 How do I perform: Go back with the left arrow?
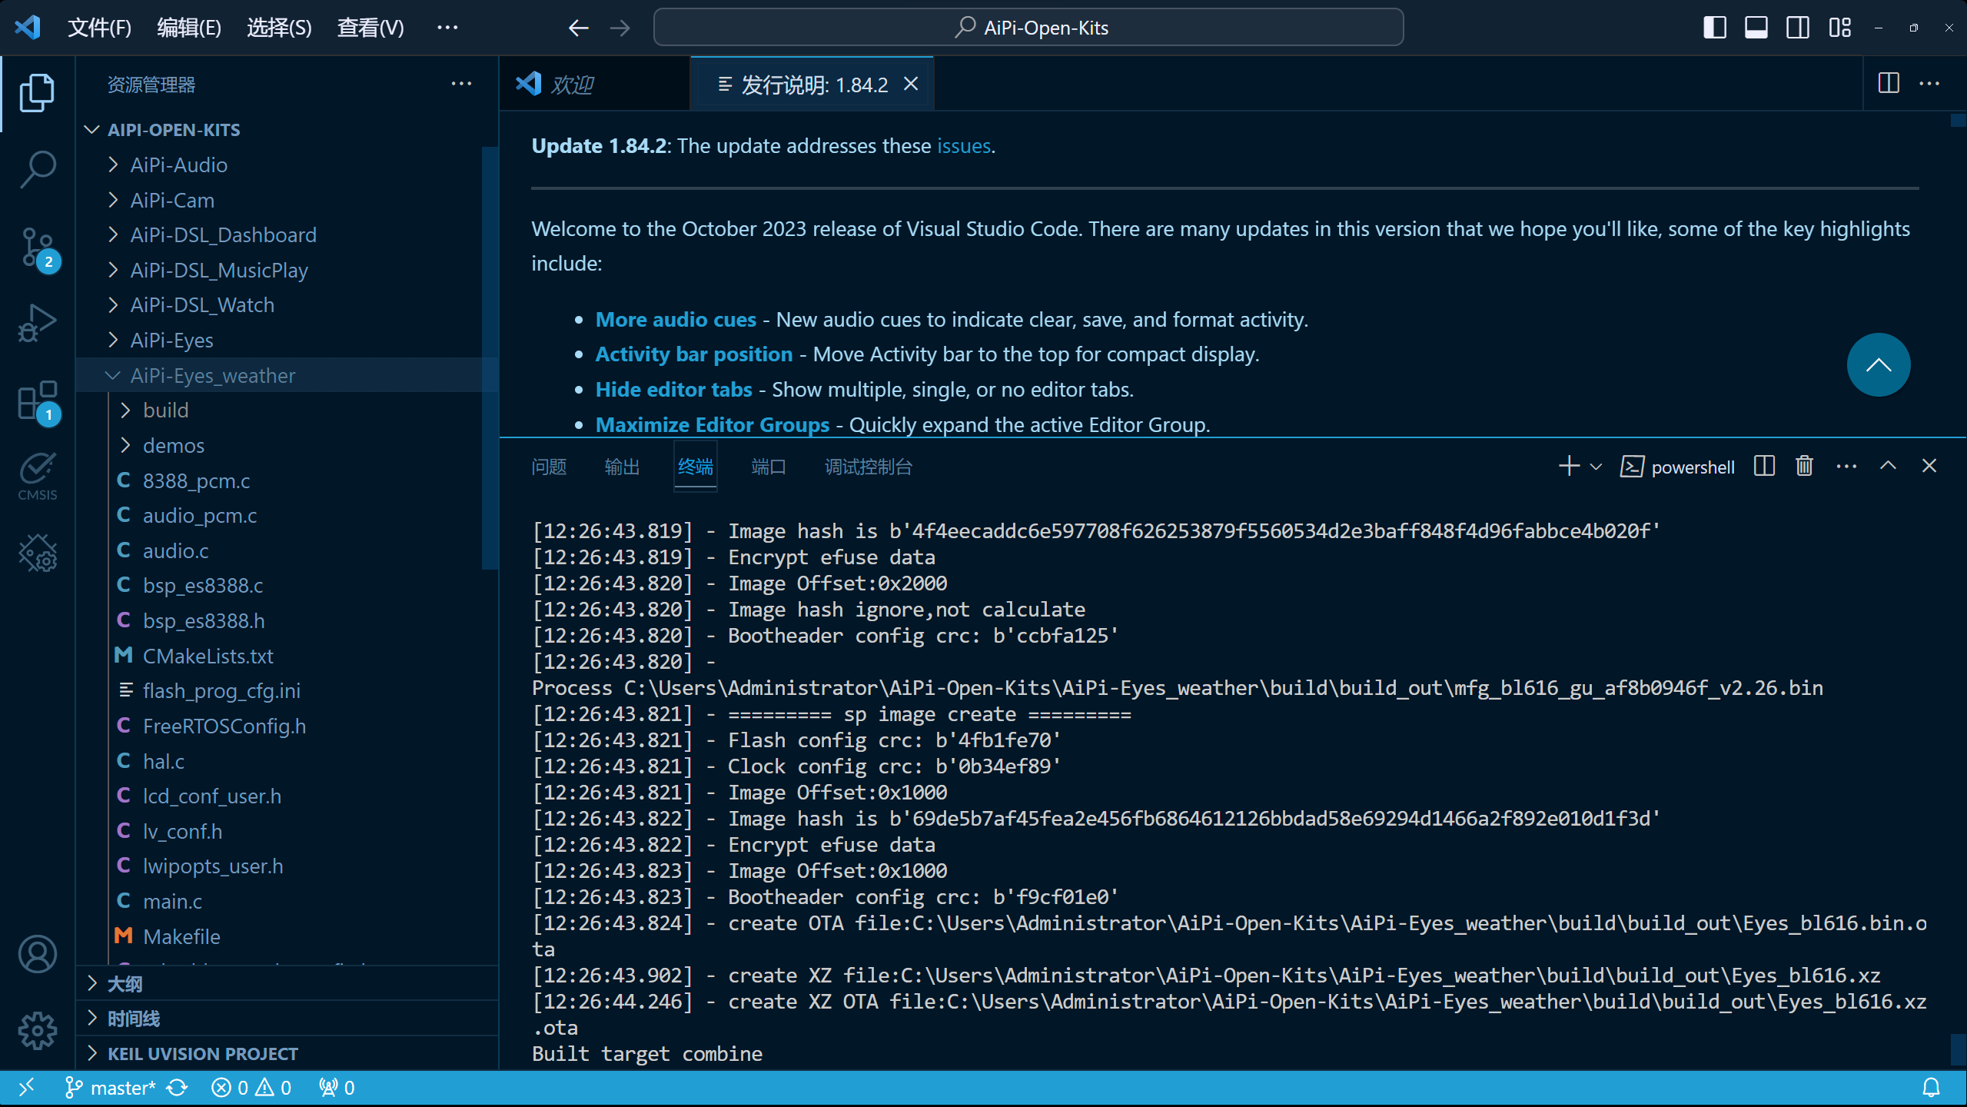(x=578, y=28)
